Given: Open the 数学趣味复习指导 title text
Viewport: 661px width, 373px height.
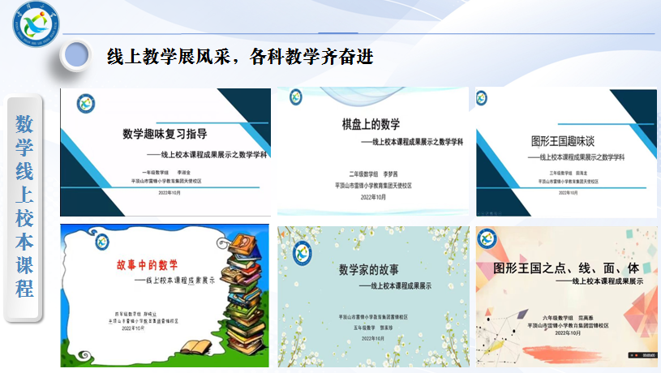Looking at the screenshot, I should click(x=165, y=135).
